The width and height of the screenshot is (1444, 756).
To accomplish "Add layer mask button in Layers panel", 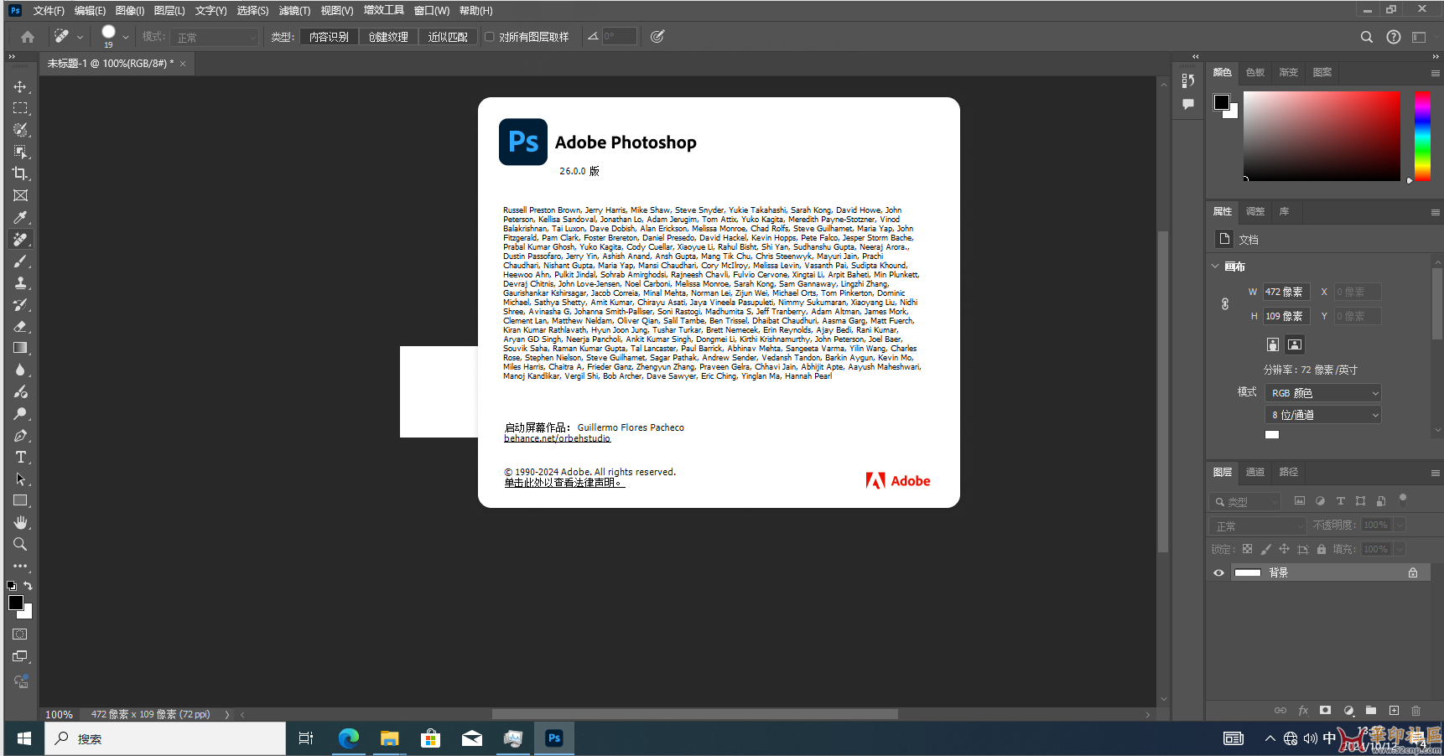I will (x=1325, y=711).
